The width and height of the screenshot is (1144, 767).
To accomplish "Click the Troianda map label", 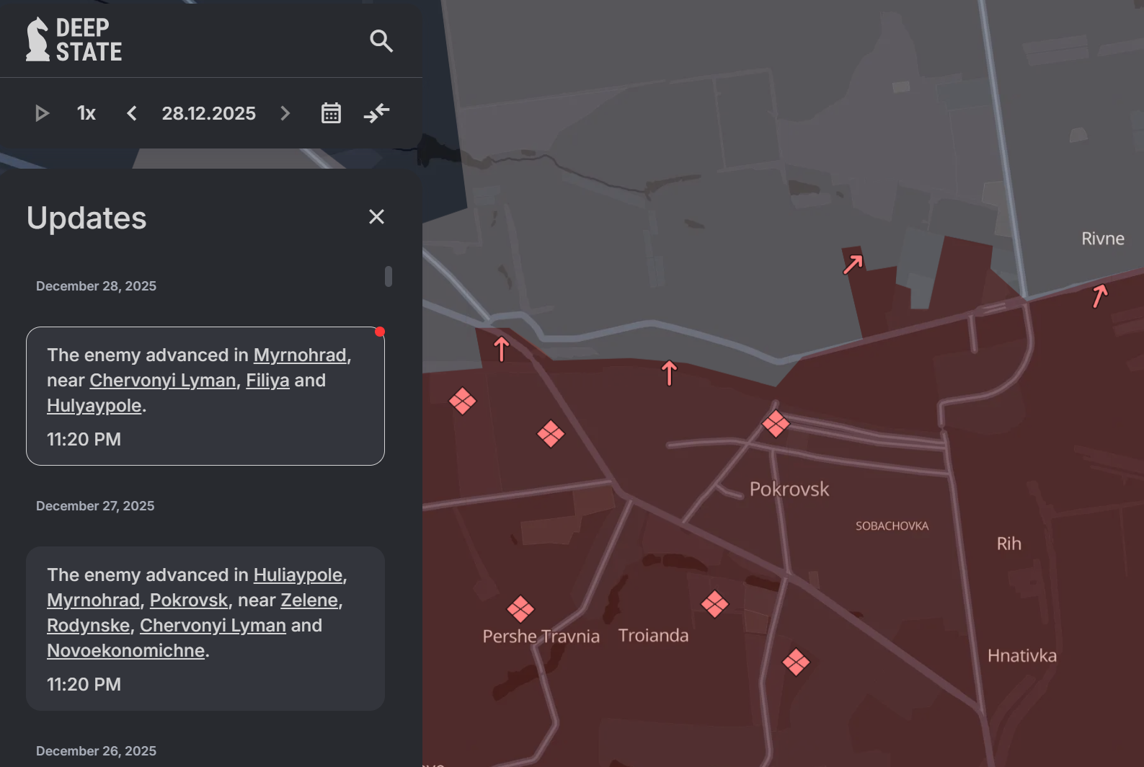I will coord(653,636).
